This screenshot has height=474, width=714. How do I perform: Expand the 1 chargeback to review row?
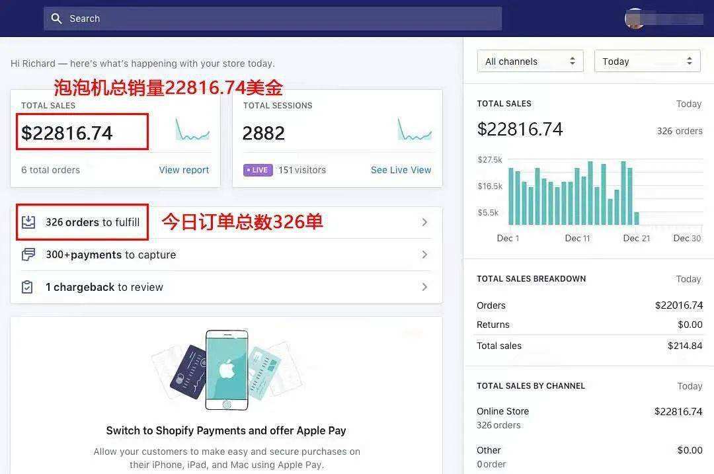pyautogui.click(x=425, y=287)
